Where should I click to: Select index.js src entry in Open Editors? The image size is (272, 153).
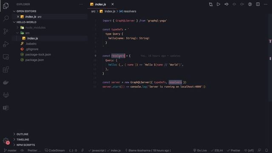tap(33, 17)
